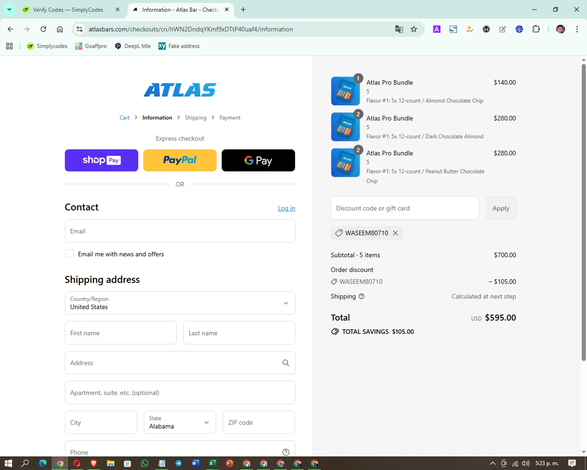Open Windows taskbar search
Viewport: 587px width, 470px height.
click(x=25, y=463)
